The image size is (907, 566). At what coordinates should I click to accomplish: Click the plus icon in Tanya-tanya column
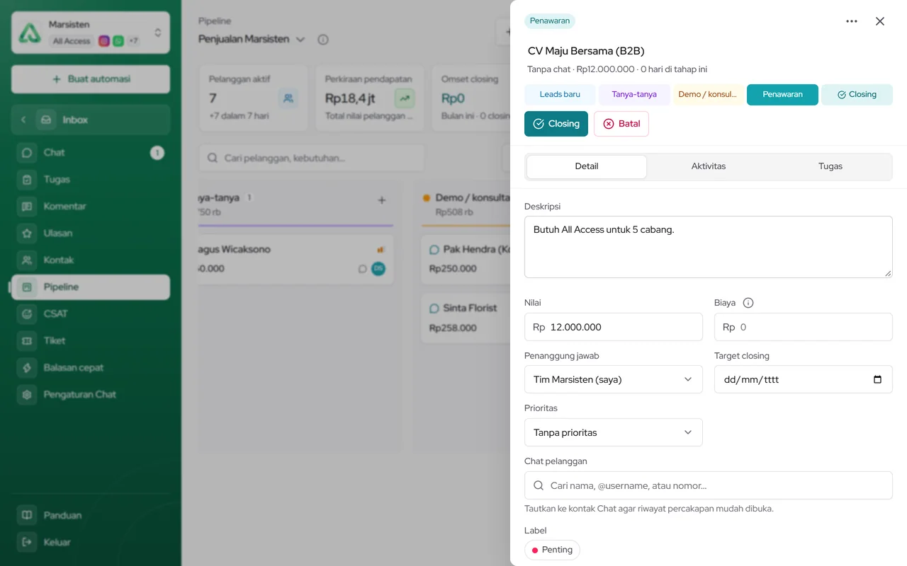tap(381, 200)
